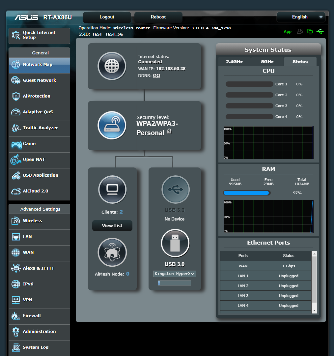Image resolution: width=334 pixels, height=356 pixels.
Task: Open the DDNS GO link
Action: pyautogui.click(x=156, y=75)
